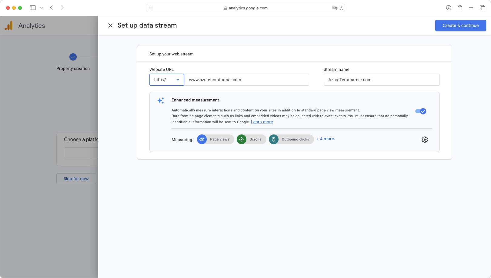Click the Google Analytics logo
The height and width of the screenshot is (278, 491).
click(9, 25)
